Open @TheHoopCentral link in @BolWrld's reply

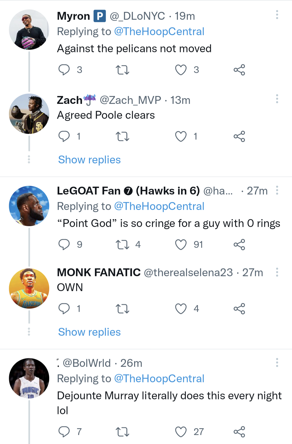coord(159,379)
